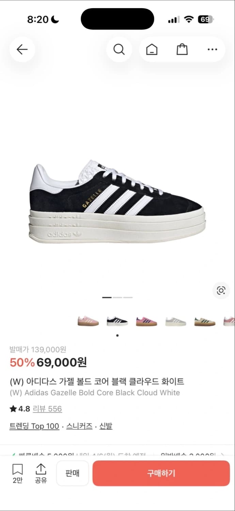Image resolution: width=235 pixels, height=511 pixels.
Task: Click the 판매 sell button
Action: point(72,473)
